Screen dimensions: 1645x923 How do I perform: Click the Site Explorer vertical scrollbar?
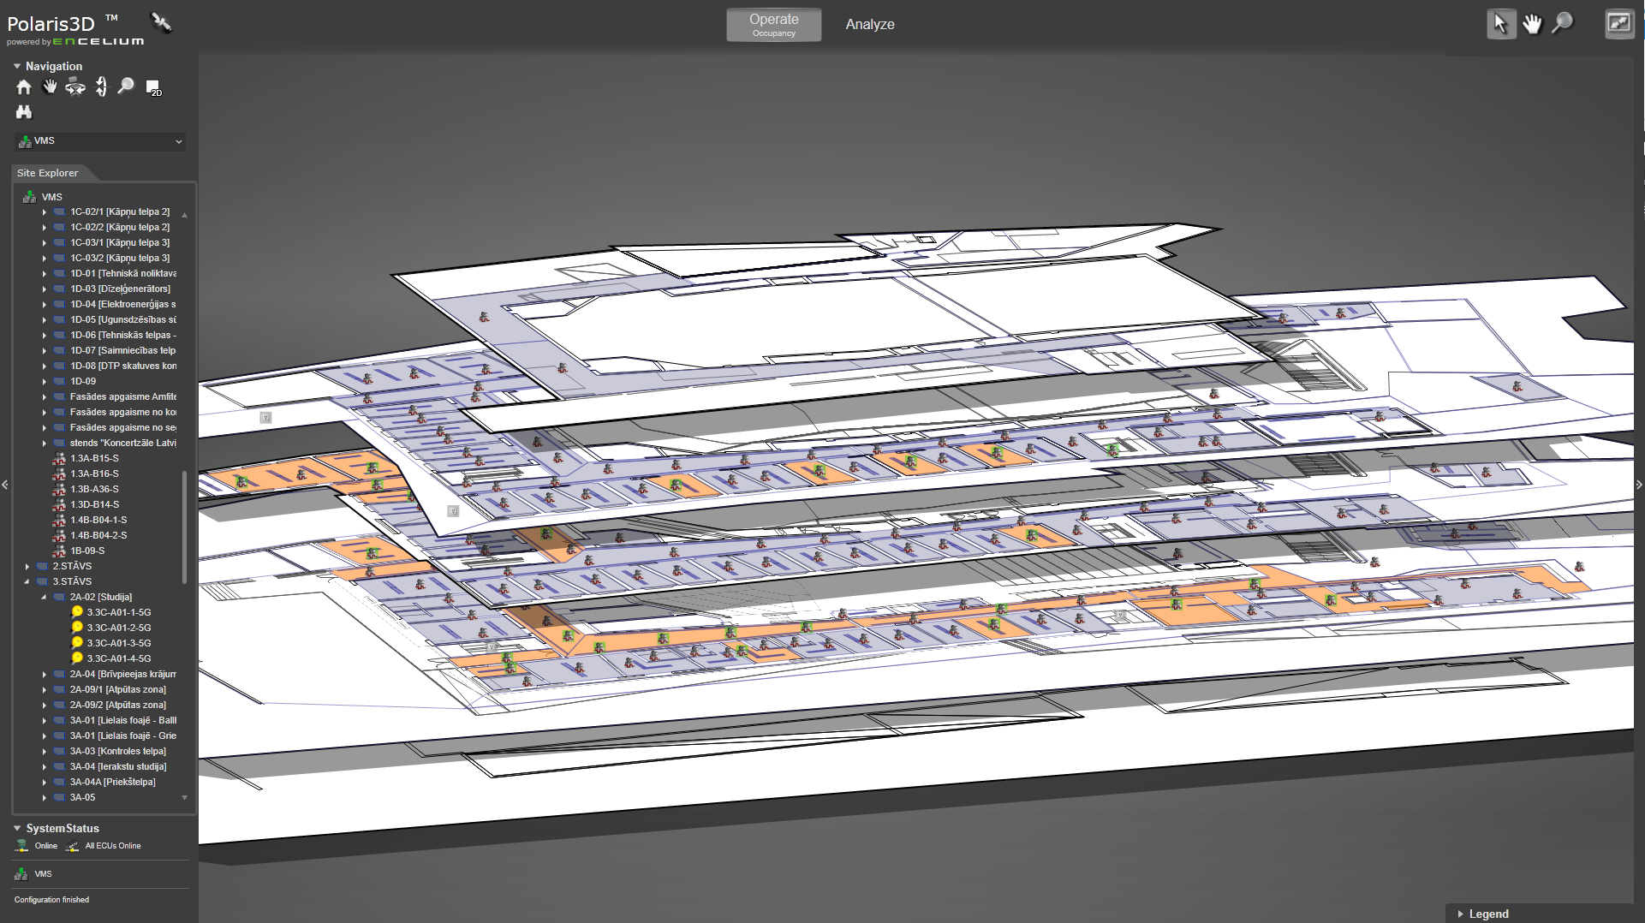(x=184, y=522)
